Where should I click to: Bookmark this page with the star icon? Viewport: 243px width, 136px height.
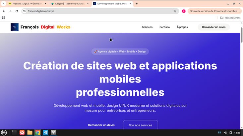(x=175, y=11)
